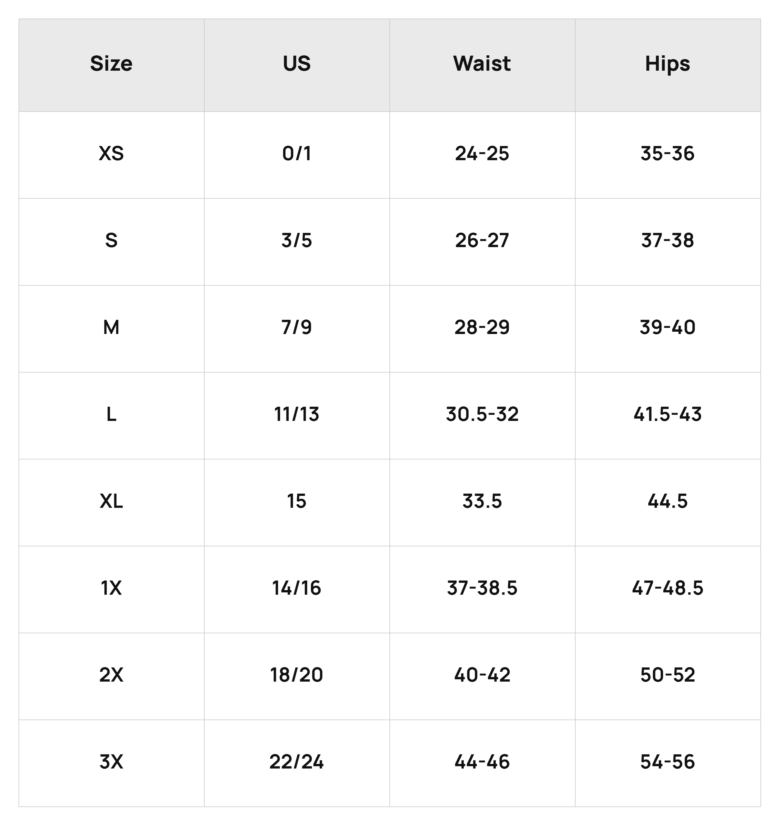779x825 pixels.
Task: Select the Waist column header
Action: click(x=482, y=64)
